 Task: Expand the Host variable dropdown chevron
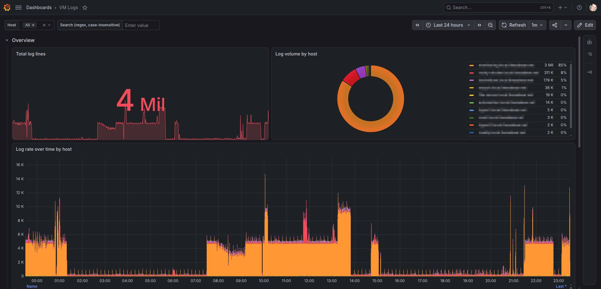[49, 25]
